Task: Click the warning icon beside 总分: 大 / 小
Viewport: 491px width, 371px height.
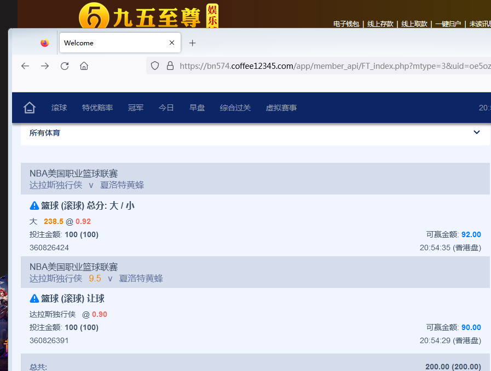Action: (x=34, y=205)
